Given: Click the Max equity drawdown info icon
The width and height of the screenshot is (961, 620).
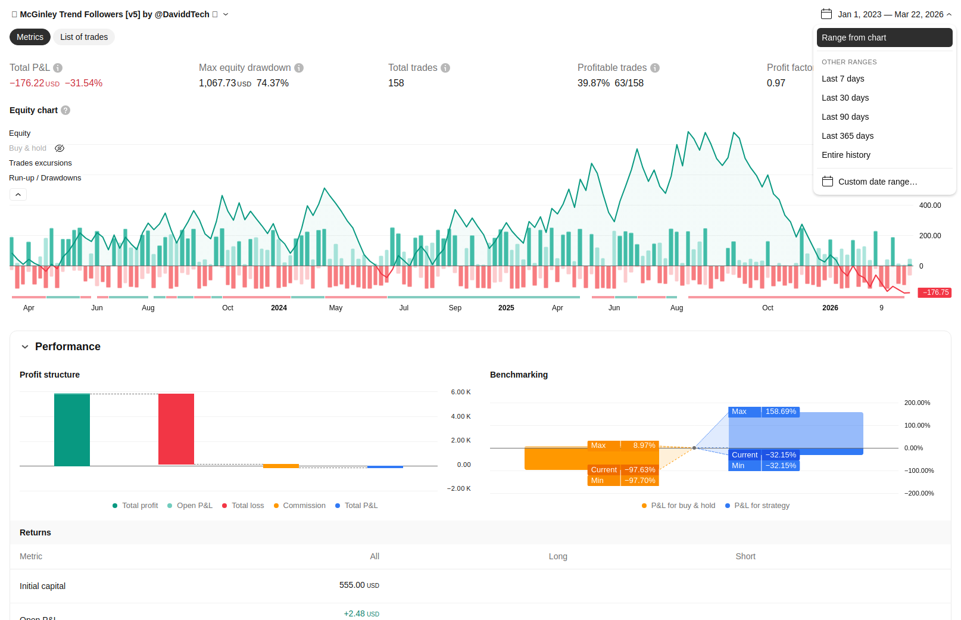Looking at the screenshot, I should pyautogui.click(x=299, y=68).
